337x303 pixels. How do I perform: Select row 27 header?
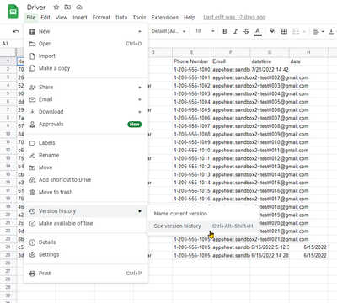[8, 271]
